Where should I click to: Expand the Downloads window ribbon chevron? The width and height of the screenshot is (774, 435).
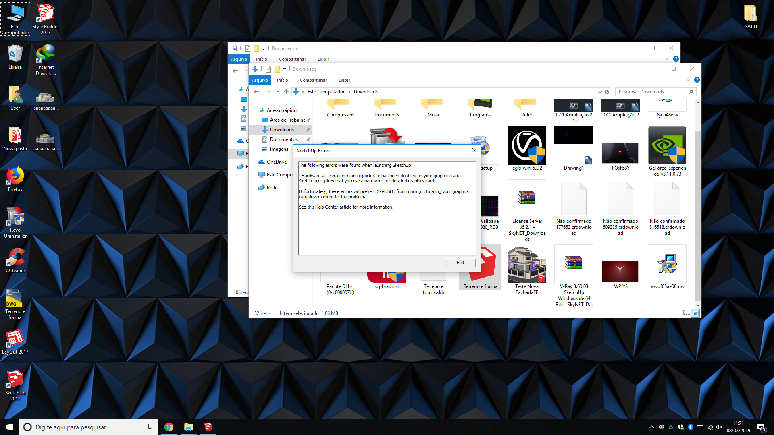click(x=688, y=80)
